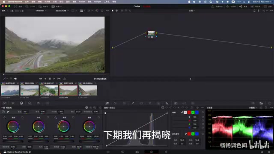
Task: Pick white point with Gain picker
Action: [x=55, y=117]
